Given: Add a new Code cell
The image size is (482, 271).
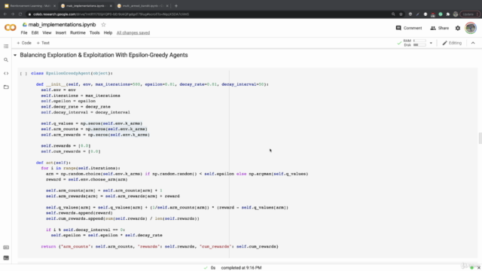Looking at the screenshot, I should click(24, 43).
